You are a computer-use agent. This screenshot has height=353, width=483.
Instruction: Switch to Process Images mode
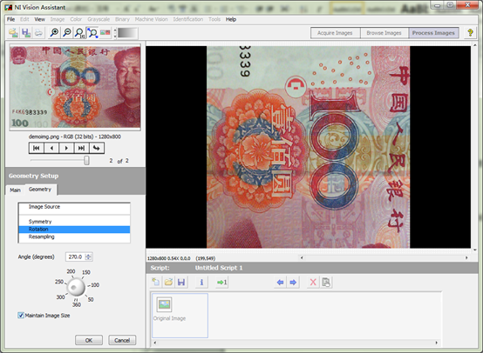433,33
